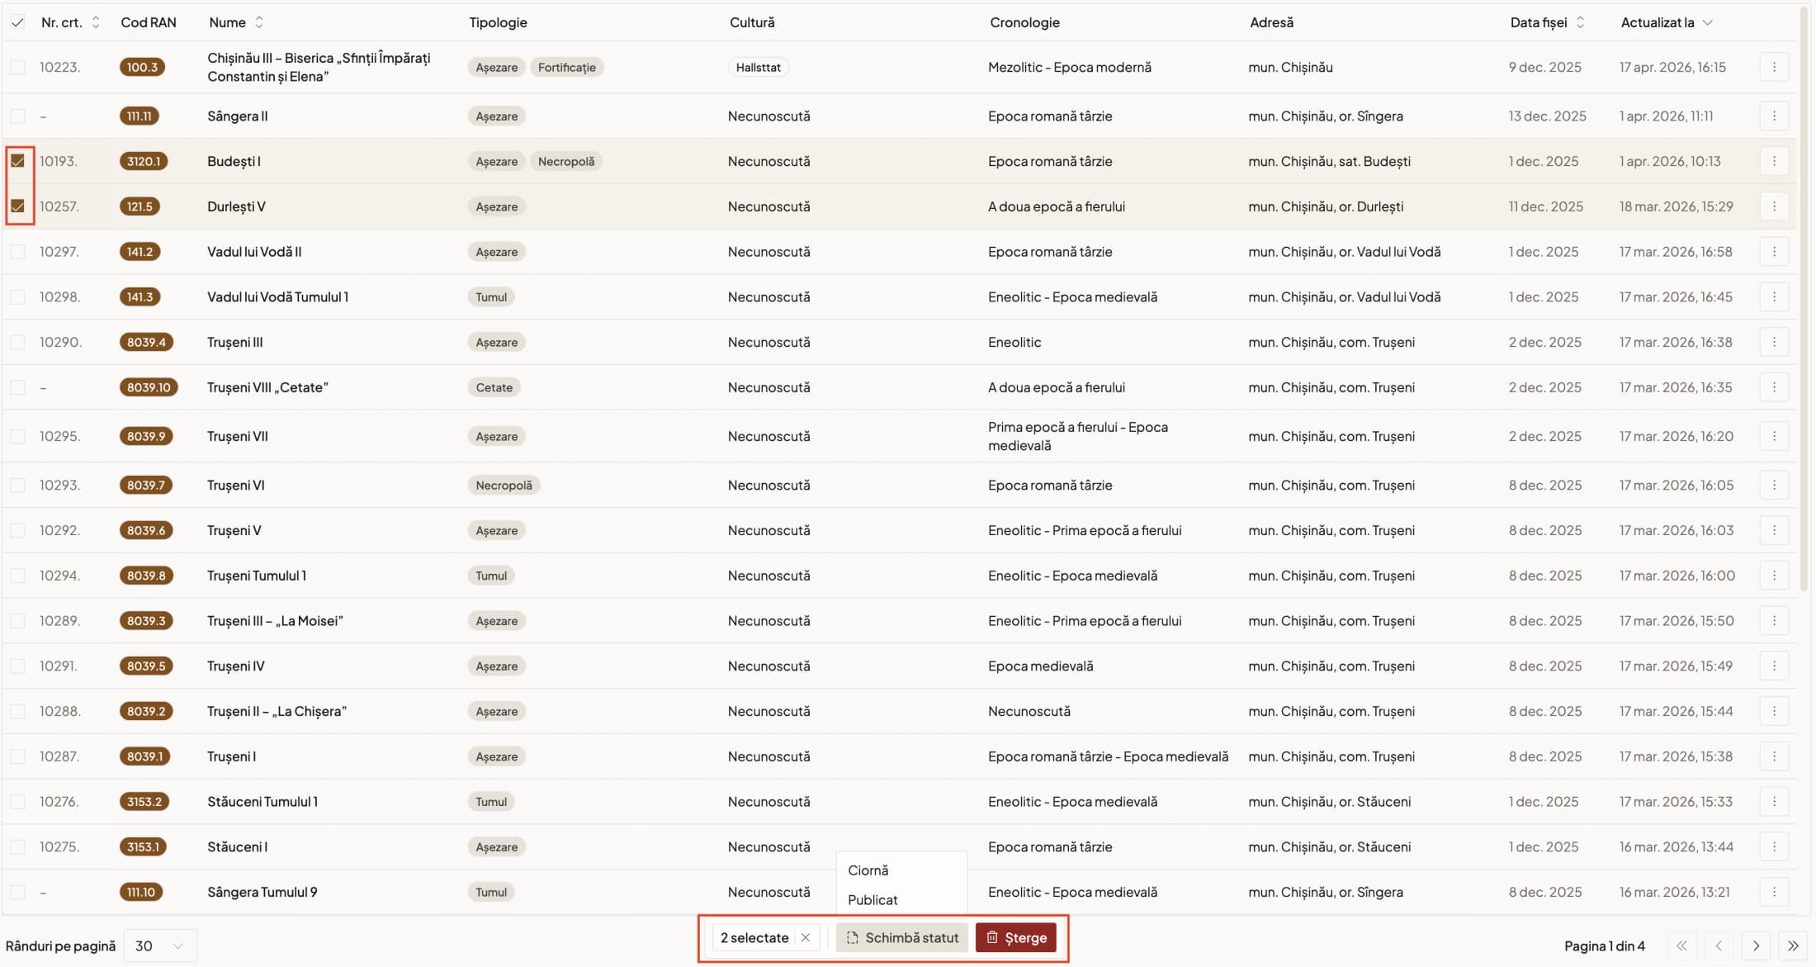Open actions menu for Trușeni VI row

tap(1774, 485)
